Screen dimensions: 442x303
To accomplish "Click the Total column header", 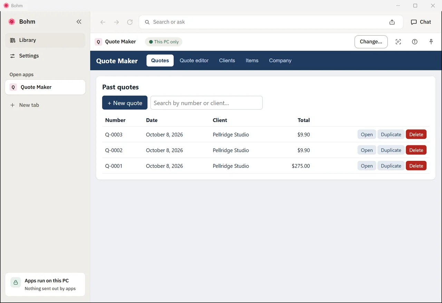I will (304, 120).
